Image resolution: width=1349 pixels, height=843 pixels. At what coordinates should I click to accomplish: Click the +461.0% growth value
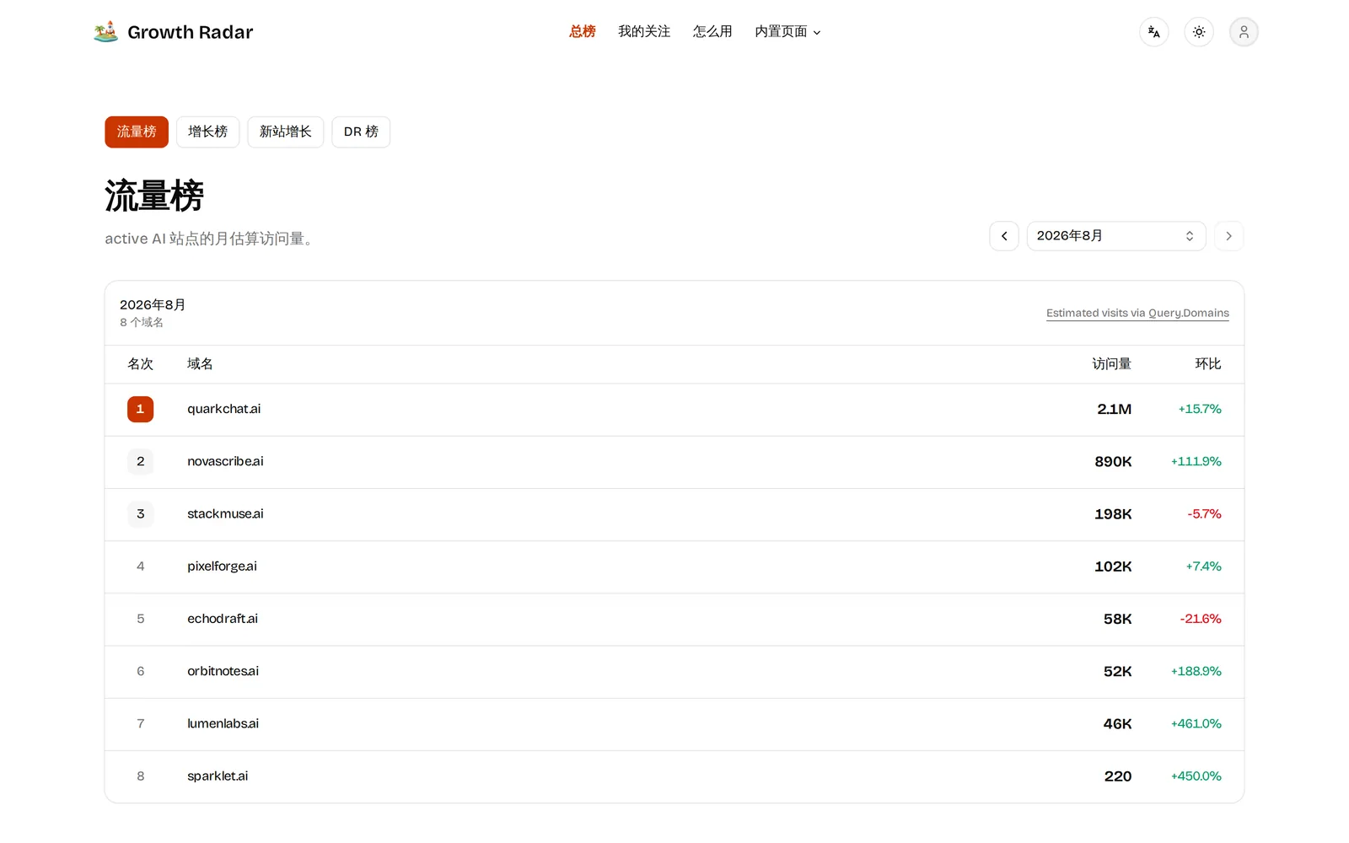point(1196,723)
